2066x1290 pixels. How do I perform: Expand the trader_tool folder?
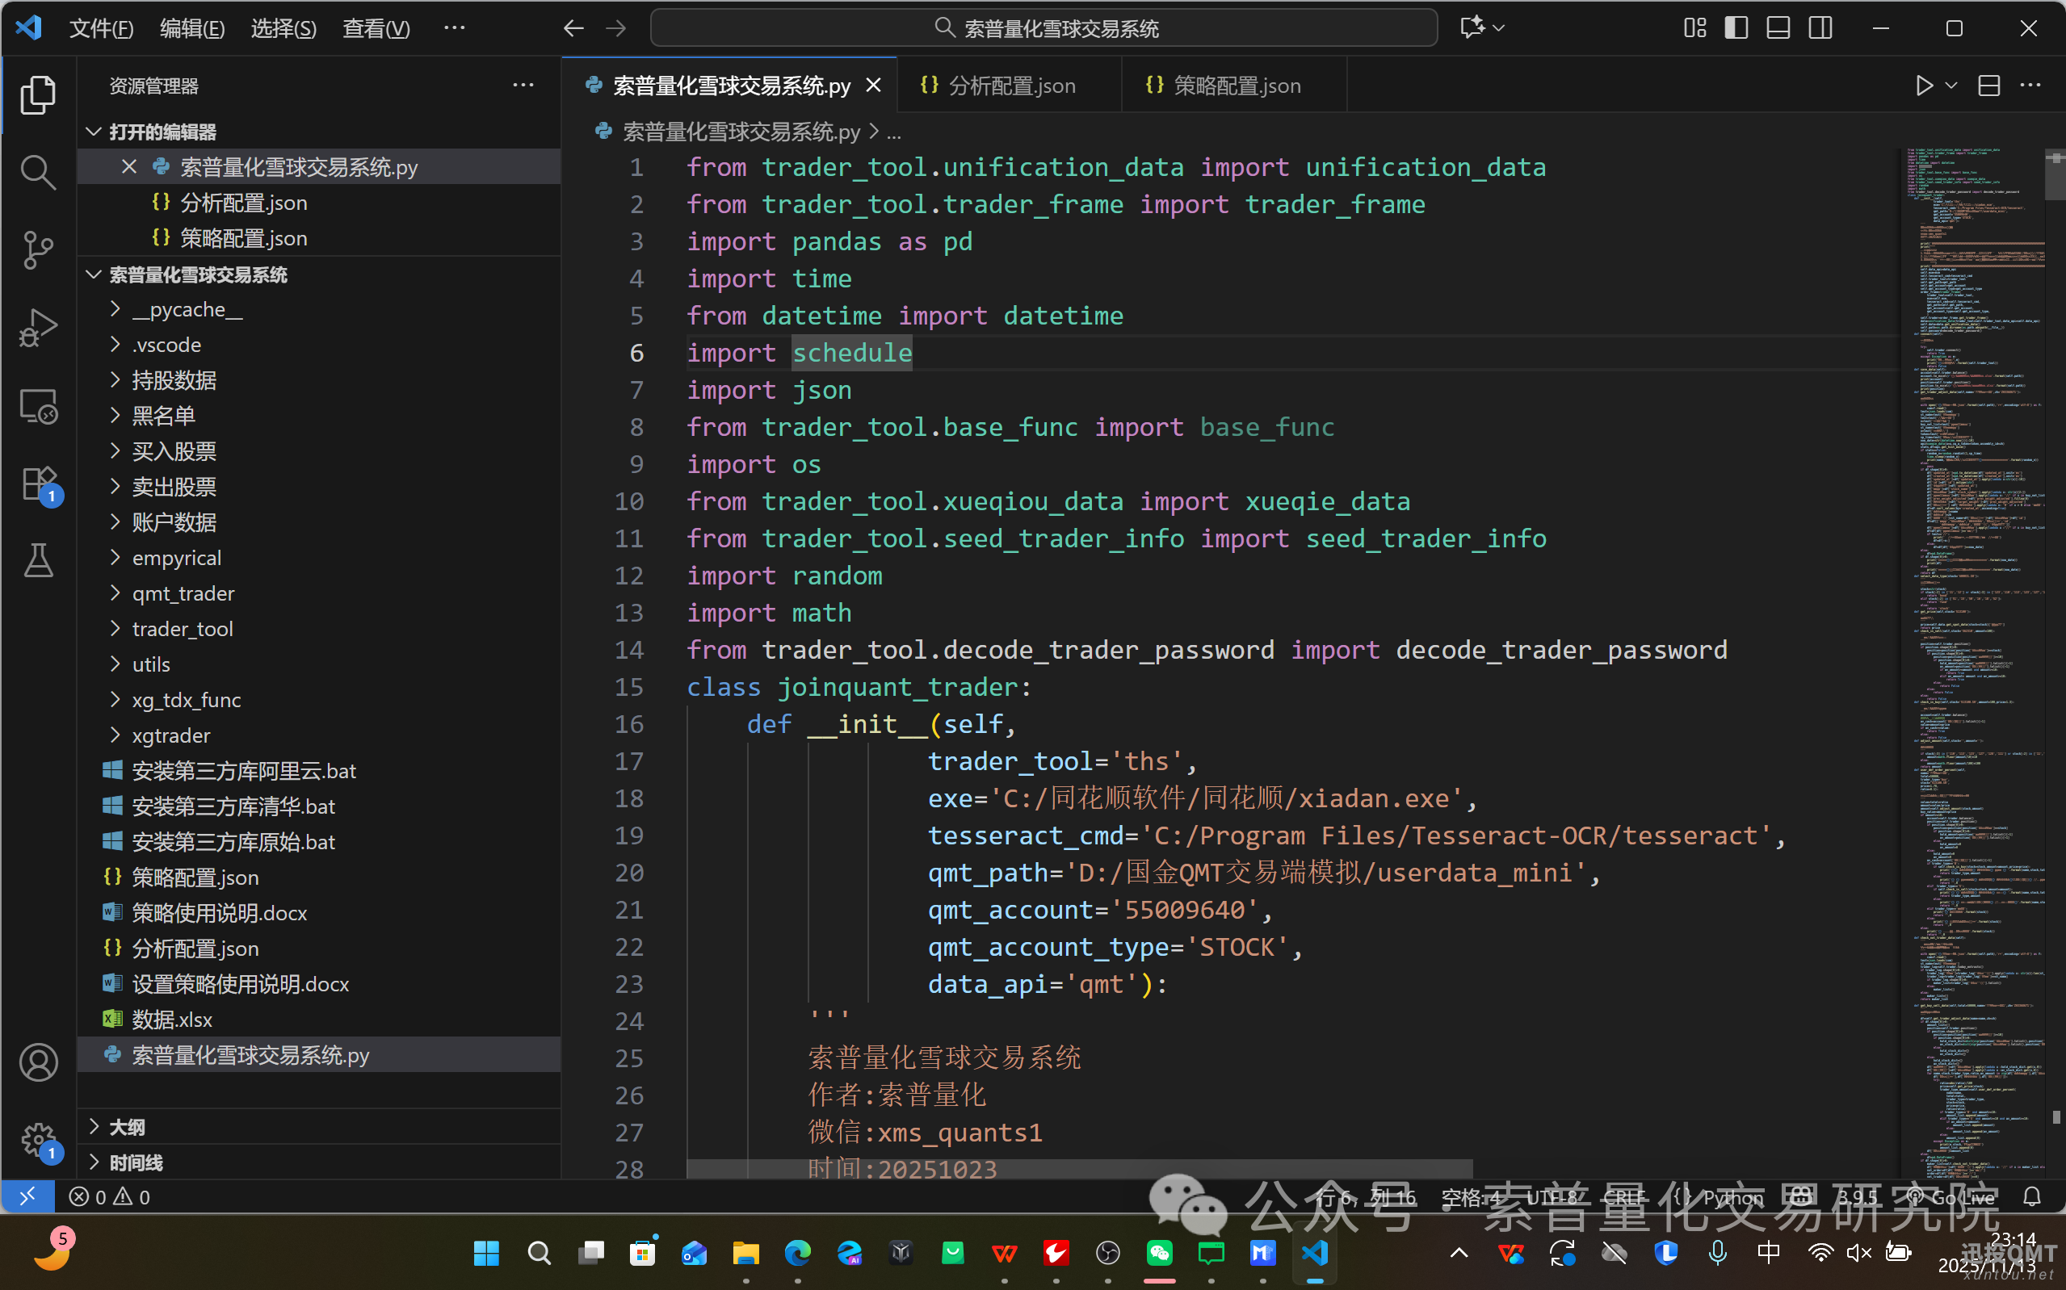(182, 629)
